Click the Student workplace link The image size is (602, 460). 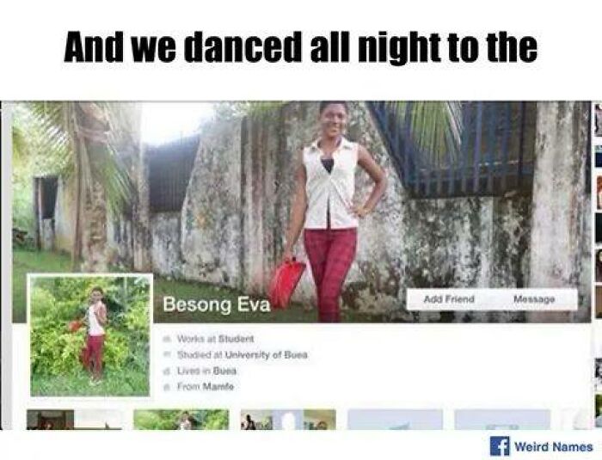point(236,339)
